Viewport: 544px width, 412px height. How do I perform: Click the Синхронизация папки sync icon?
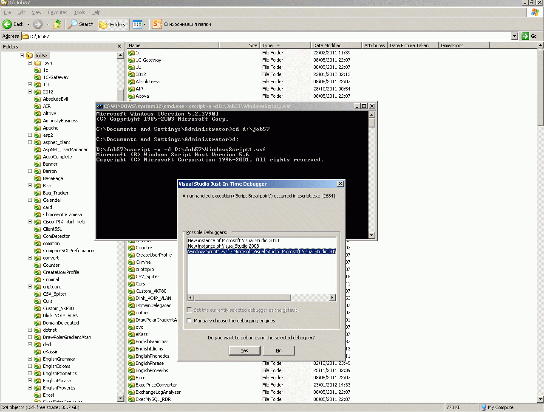tap(157, 24)
